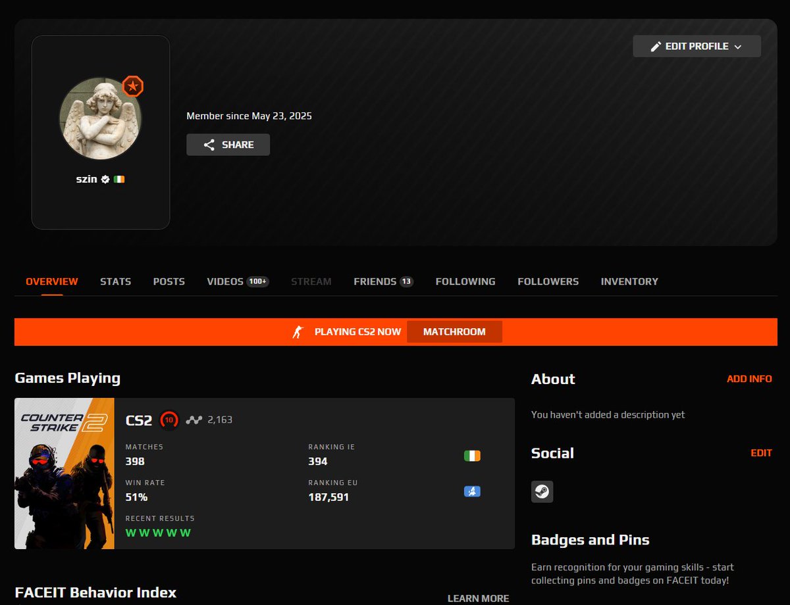Click "You haven't added a description yet" text

coord(608,415)
